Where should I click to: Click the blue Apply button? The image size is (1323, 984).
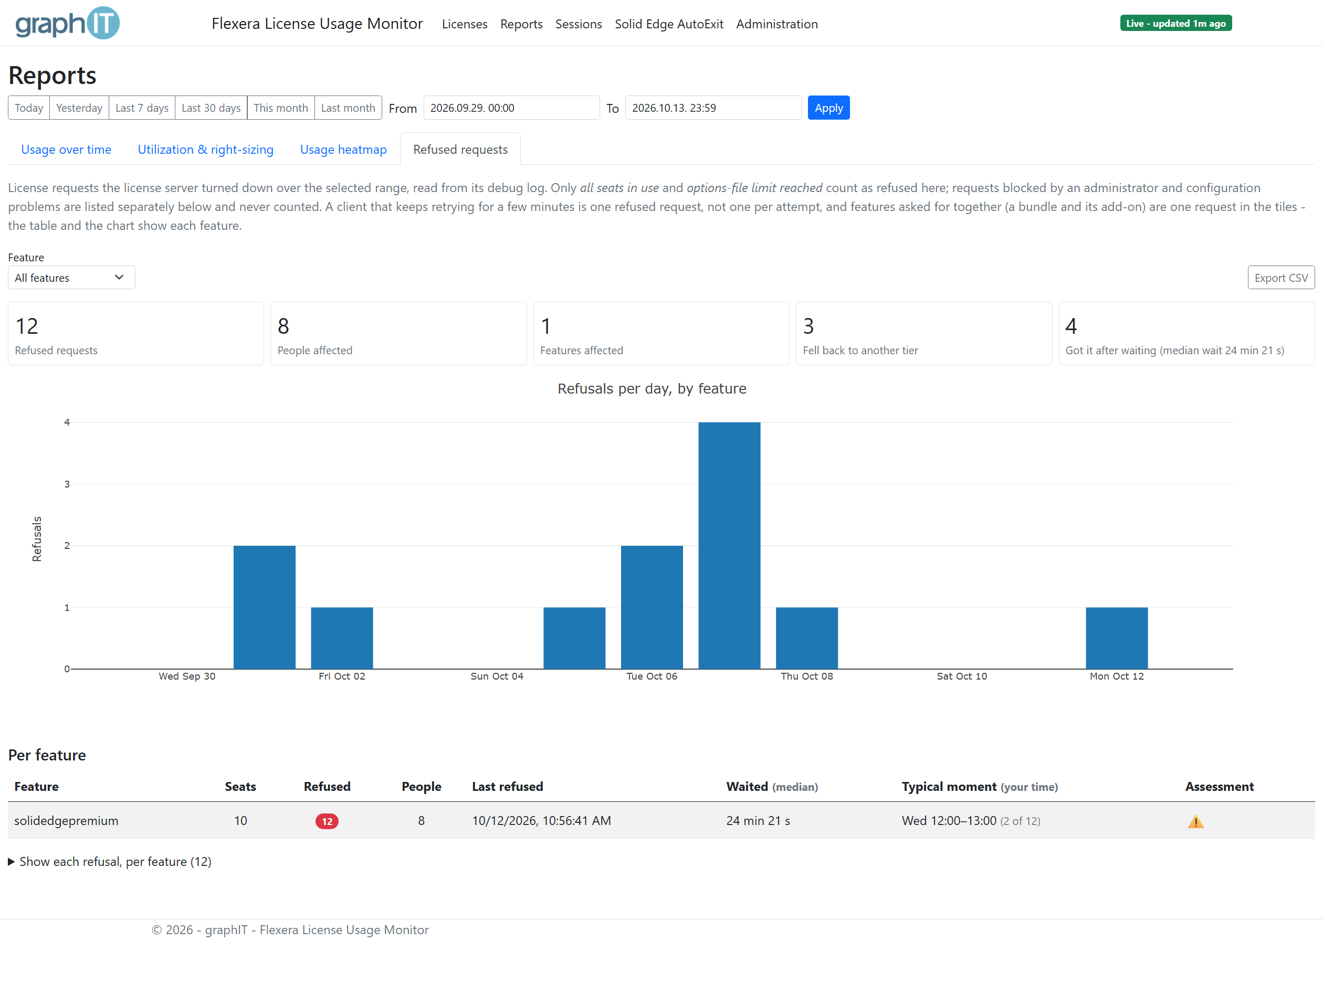pyautogui.click(x=828, y=108)
